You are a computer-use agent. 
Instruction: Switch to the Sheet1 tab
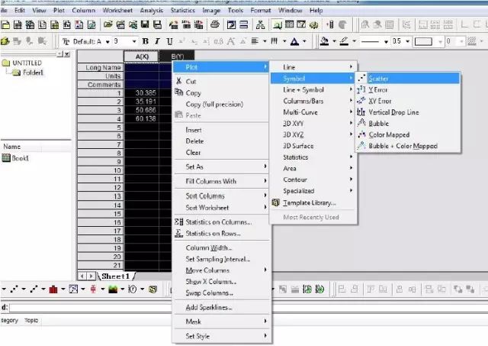pos(117,275)
